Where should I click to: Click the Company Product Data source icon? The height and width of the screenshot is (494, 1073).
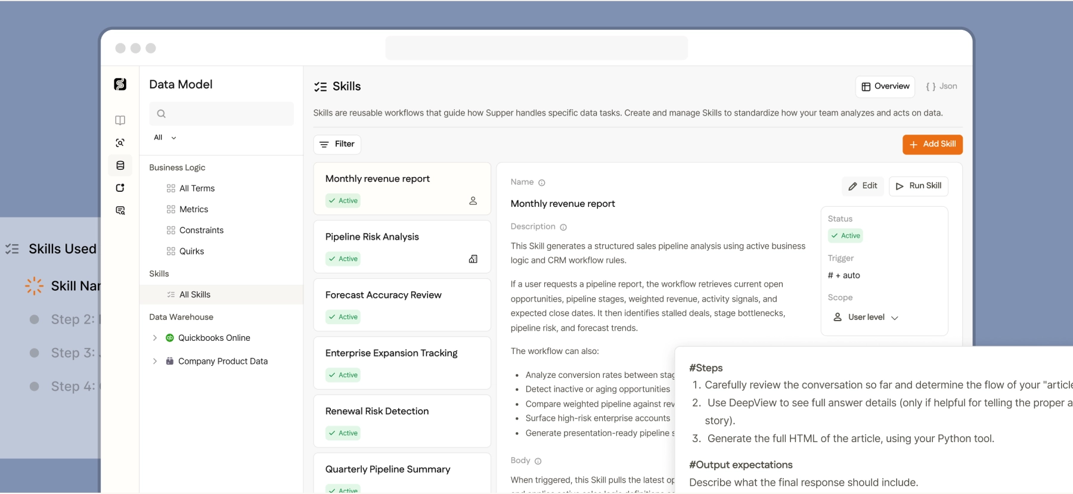pos(170,361)
